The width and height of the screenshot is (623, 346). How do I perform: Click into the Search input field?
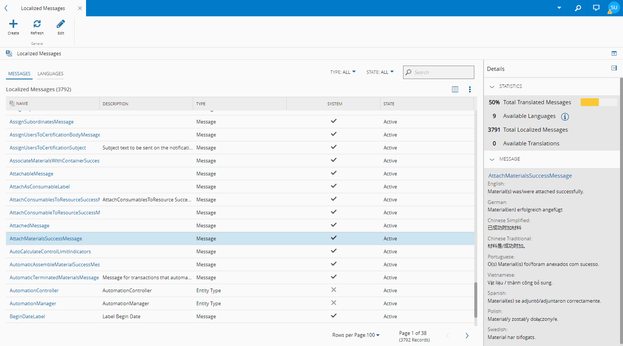[x=442, y=73]
